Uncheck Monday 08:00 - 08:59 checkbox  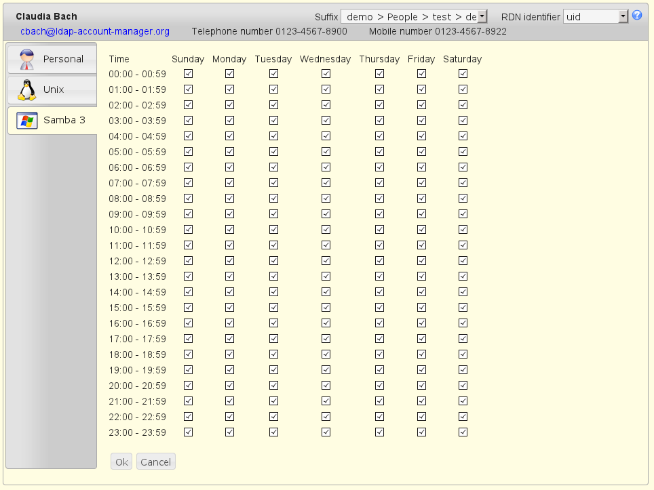tap(229, 199)
